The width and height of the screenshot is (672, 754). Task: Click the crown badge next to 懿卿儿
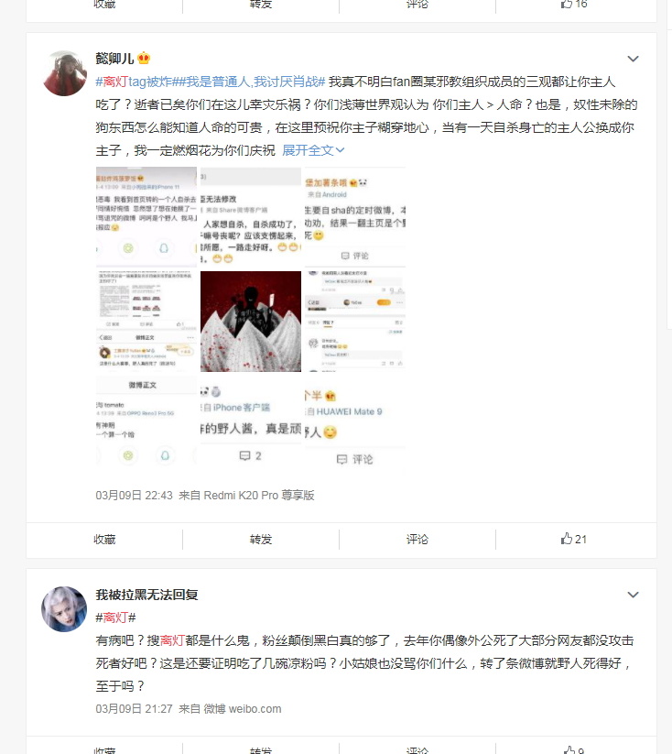[144, 59]
